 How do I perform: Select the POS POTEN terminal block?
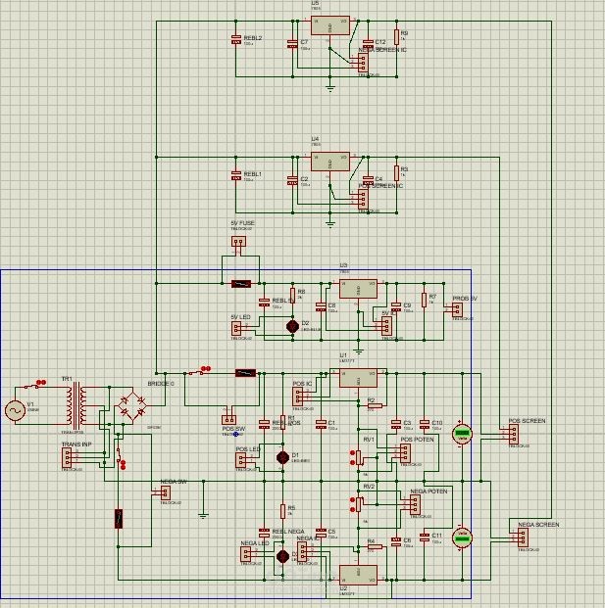pos(405,453)
